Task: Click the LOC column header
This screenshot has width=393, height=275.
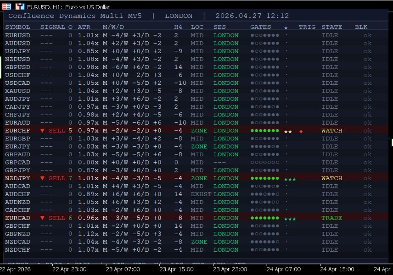Action: tap(197, 27)
